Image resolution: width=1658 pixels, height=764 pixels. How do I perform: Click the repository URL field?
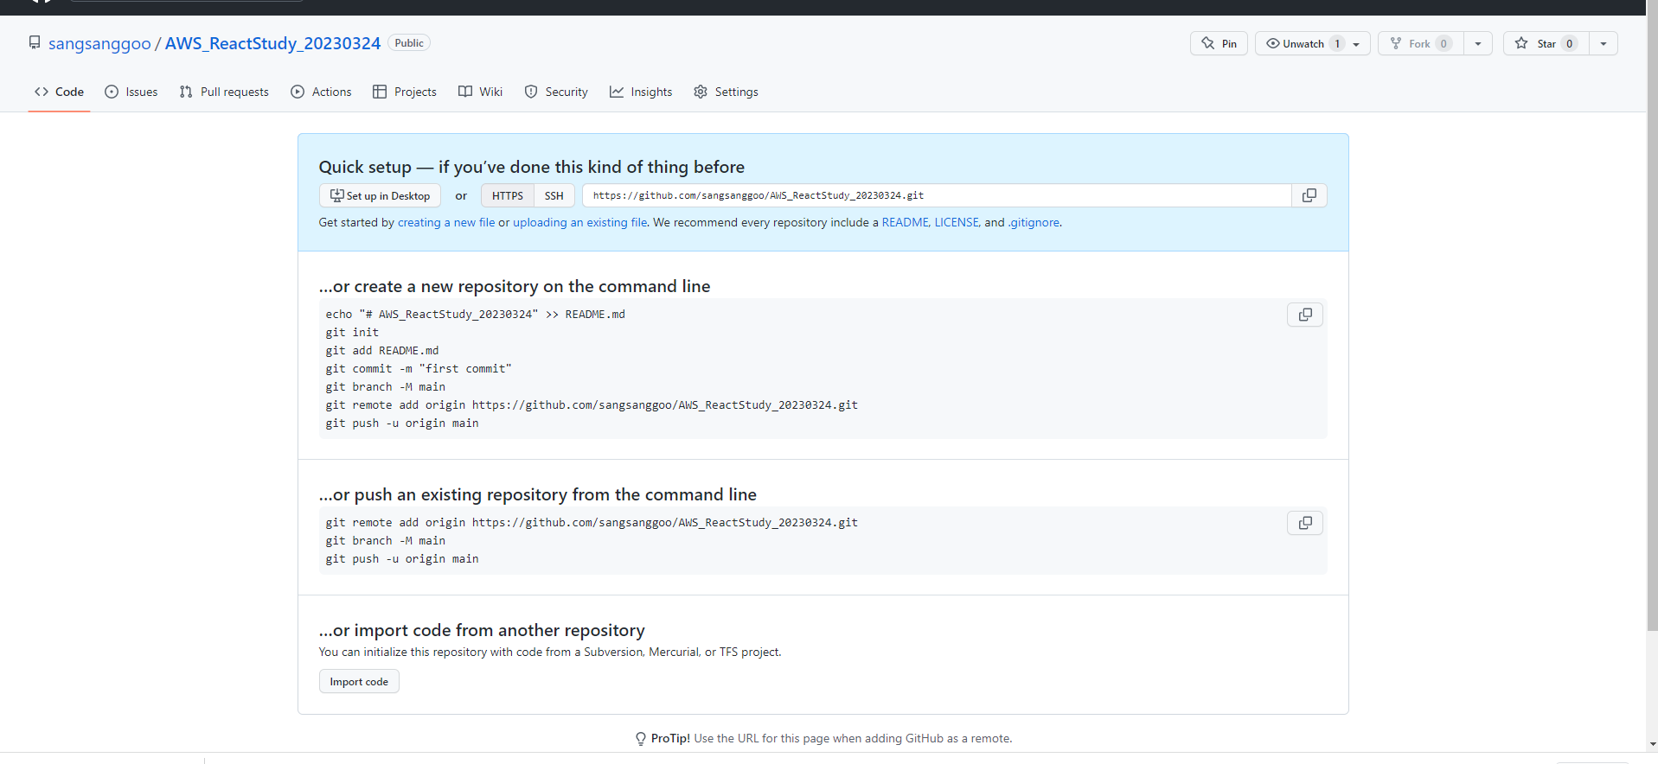[937, 195]
